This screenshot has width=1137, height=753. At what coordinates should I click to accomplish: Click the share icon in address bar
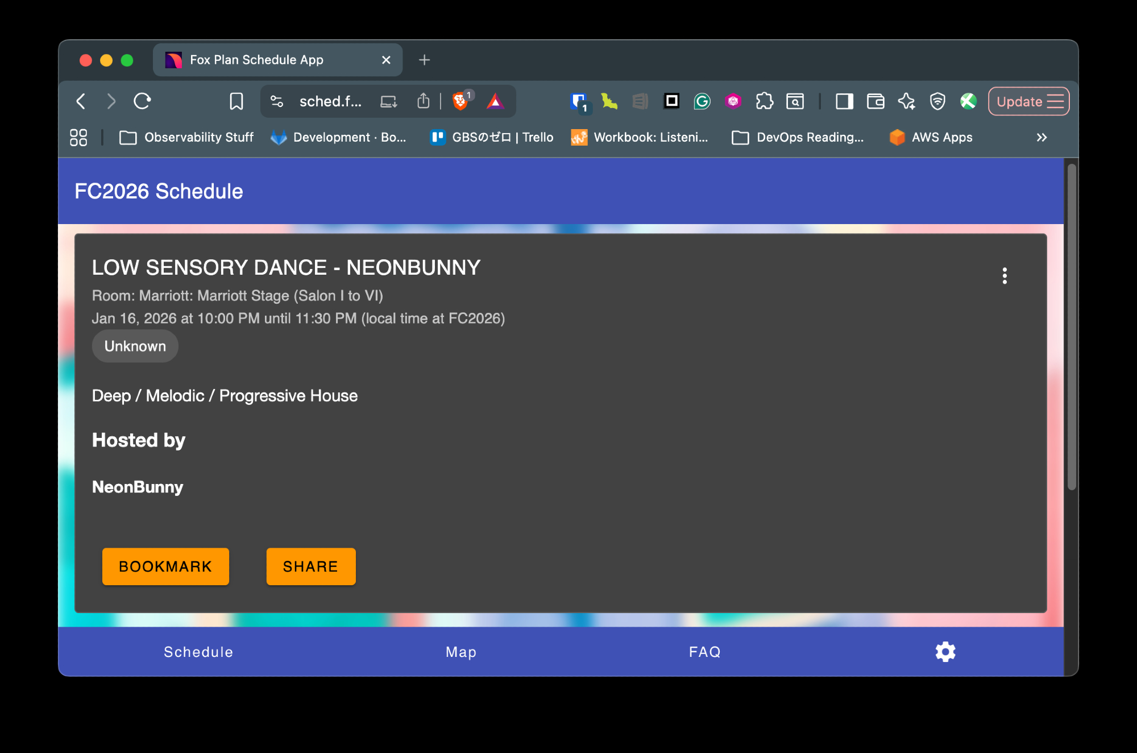click(423, 101)
